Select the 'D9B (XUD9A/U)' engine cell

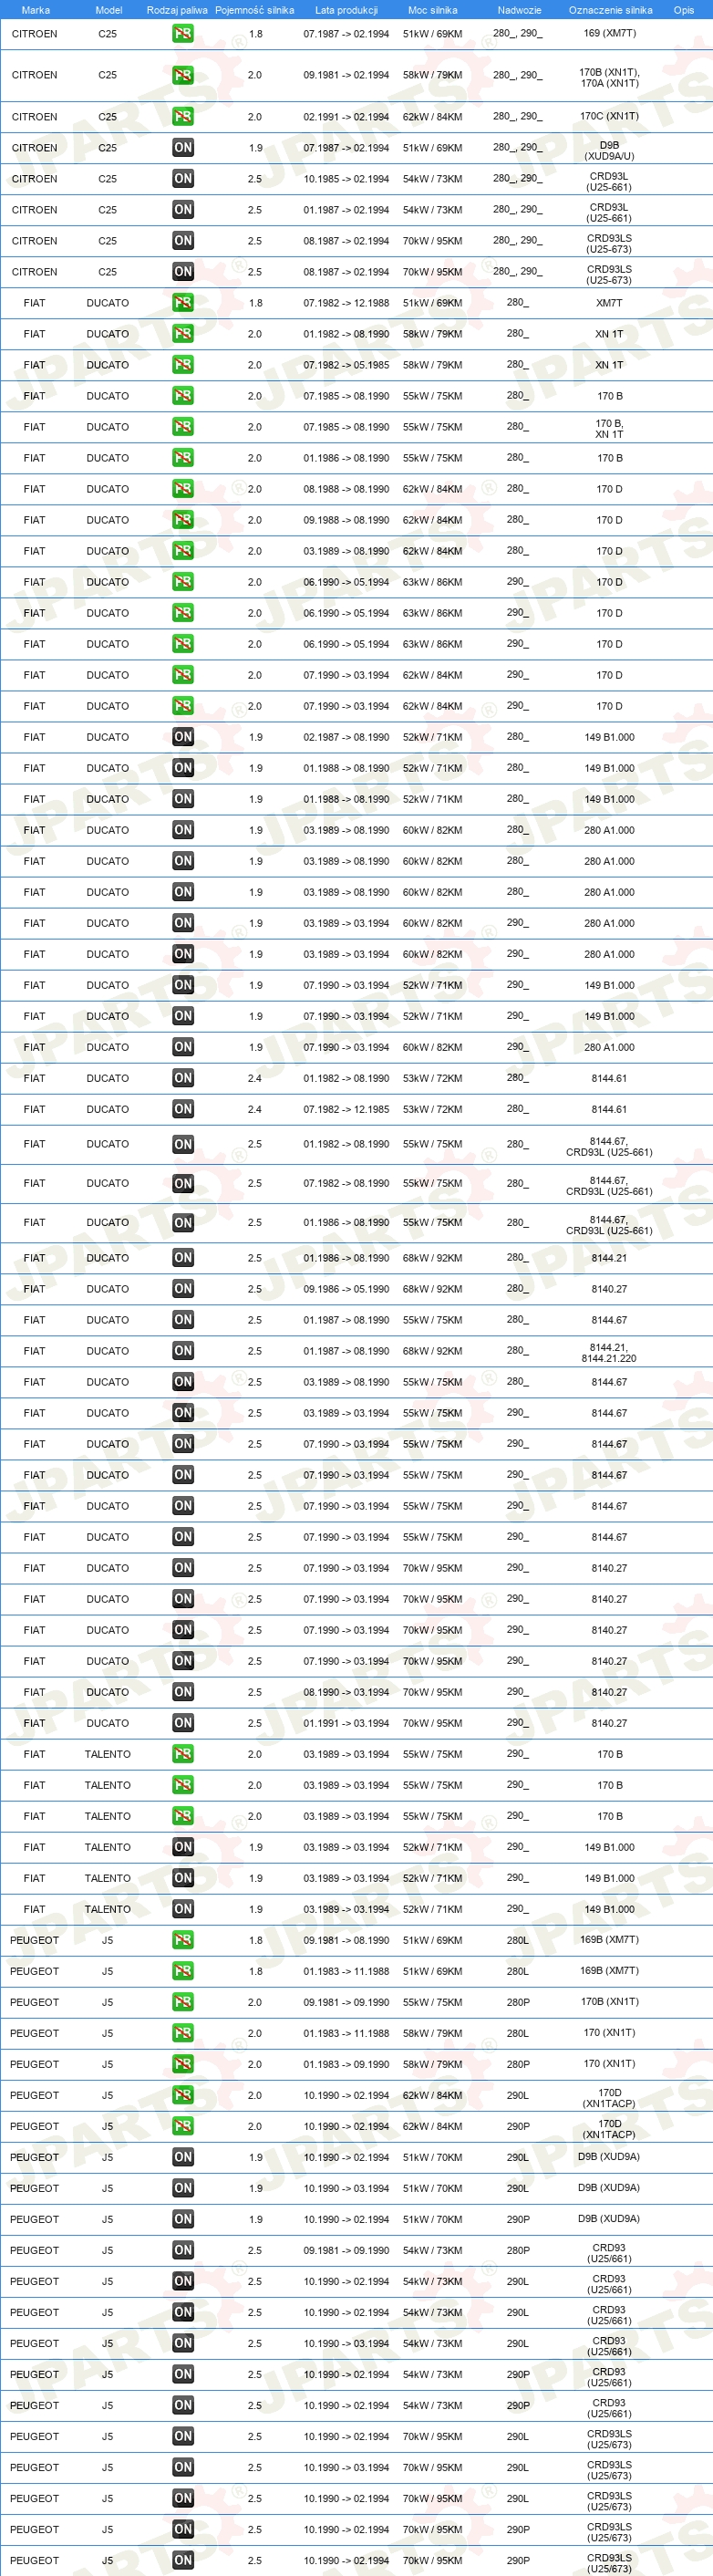[609, 151]
